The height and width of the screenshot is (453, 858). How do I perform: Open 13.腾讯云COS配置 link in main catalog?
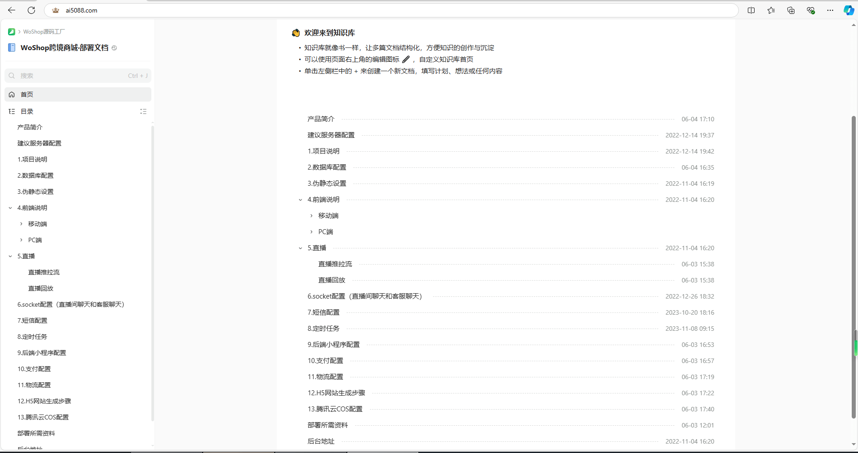(335, 409)
